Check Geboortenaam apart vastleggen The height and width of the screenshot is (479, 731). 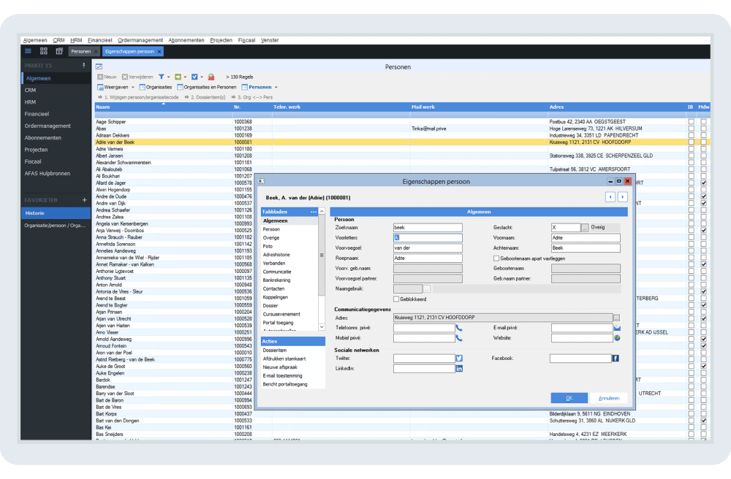[x=496, y=258]
